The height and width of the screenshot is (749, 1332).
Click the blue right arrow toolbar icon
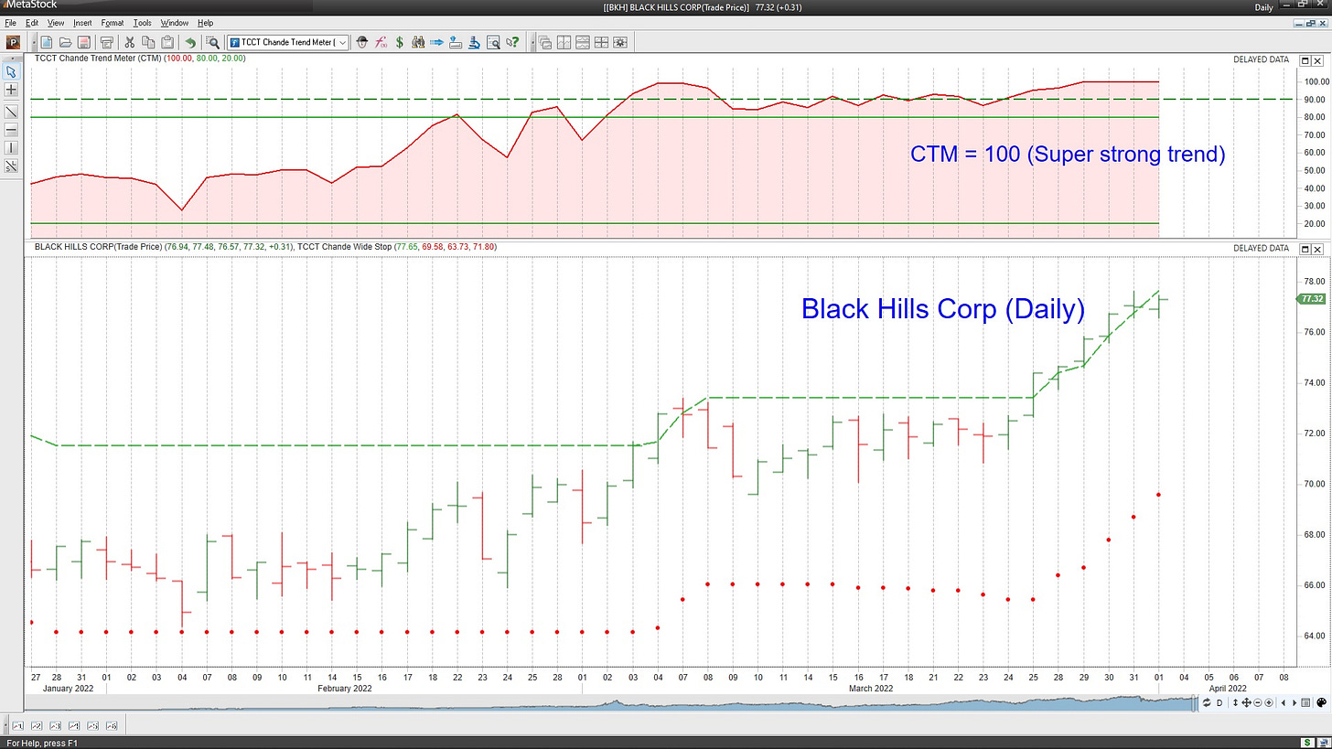coord(437,42)
